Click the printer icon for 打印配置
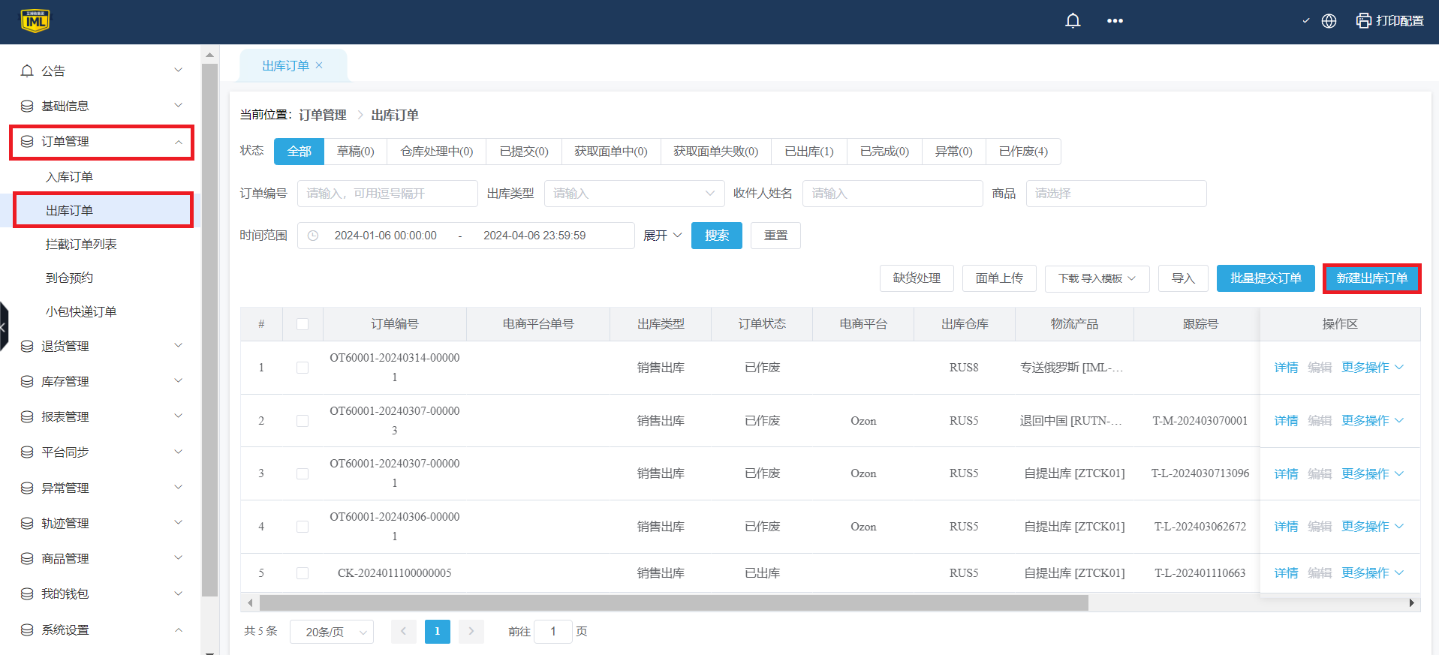1439x655 pixels. coord(1363,21)
